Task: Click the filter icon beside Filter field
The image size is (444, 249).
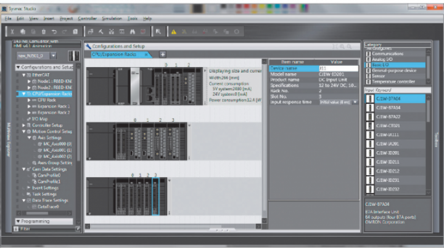Action: (16, 229)
